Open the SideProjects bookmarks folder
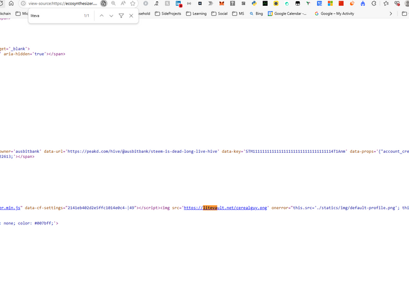Image resolution: width=409 pixels, height=305 pixels. click(168, 13)
